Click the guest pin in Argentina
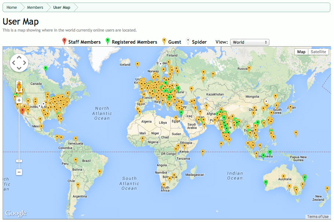 [x=78, y=186]
